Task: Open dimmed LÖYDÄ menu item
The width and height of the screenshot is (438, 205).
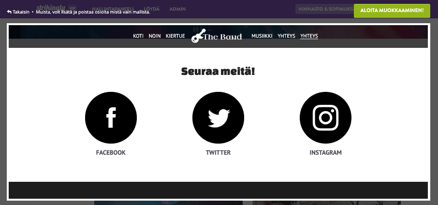Action: click(x=151, y=9)
